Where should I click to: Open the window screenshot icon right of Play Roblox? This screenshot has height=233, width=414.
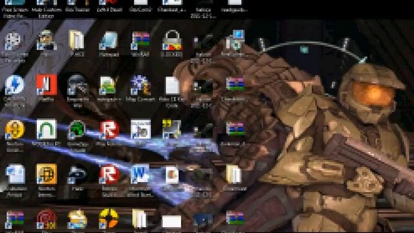coord(140,129)
